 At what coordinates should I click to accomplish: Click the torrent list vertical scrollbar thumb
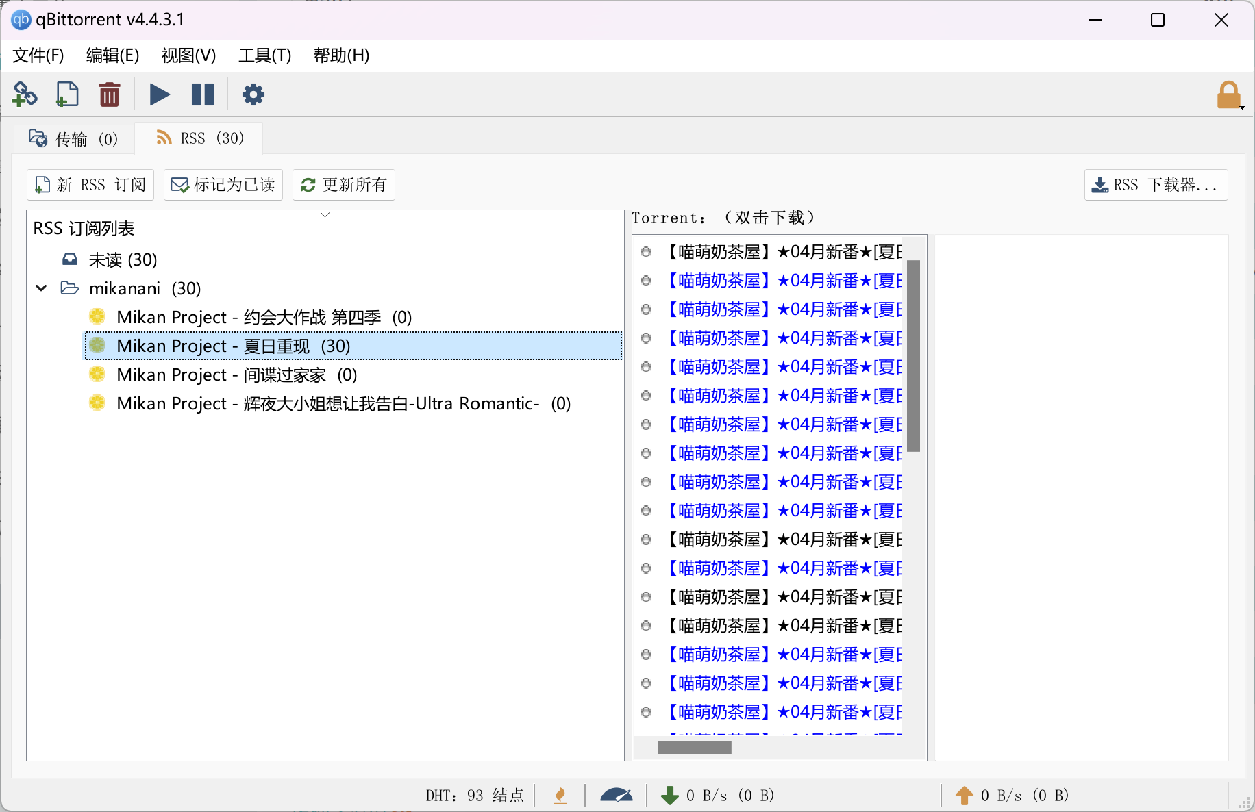[x=913, y=356]
